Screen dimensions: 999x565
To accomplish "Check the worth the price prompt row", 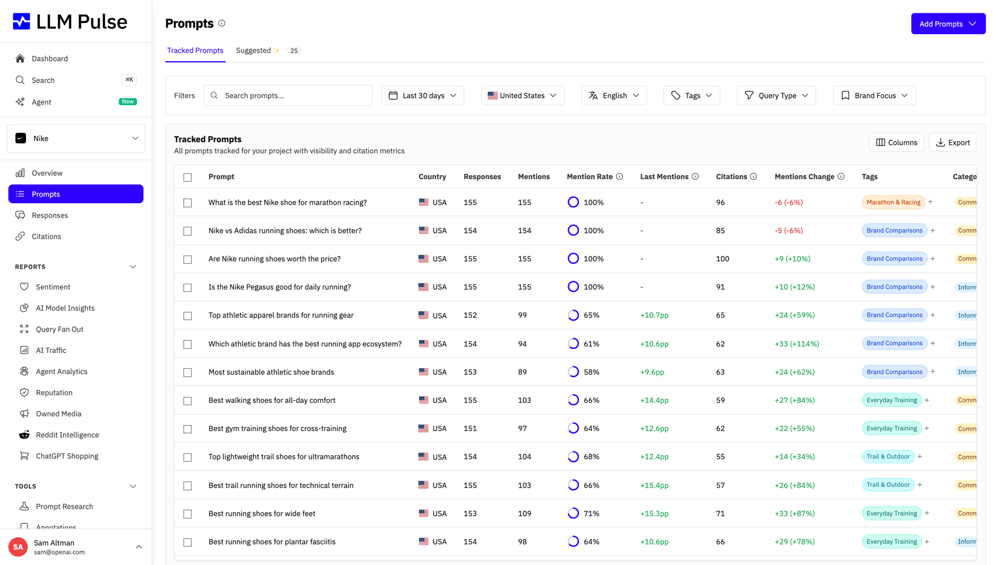I will [x=187, y=259].
